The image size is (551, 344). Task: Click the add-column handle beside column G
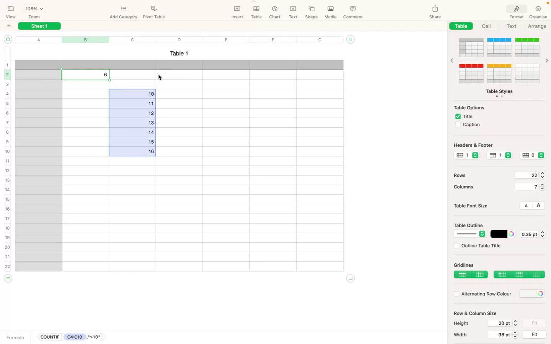350,39
